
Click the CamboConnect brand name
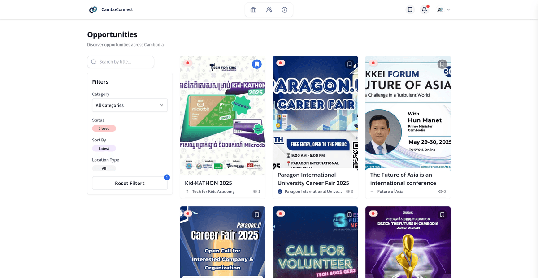coord(117,9)
